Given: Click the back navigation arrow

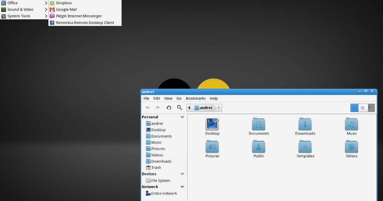Looking at the screenshot, I should [x=147, y=108].
